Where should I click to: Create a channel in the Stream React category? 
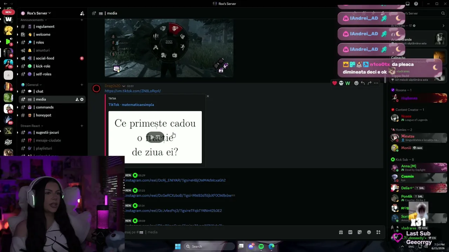pyautogui.click(x=82, y=126)
